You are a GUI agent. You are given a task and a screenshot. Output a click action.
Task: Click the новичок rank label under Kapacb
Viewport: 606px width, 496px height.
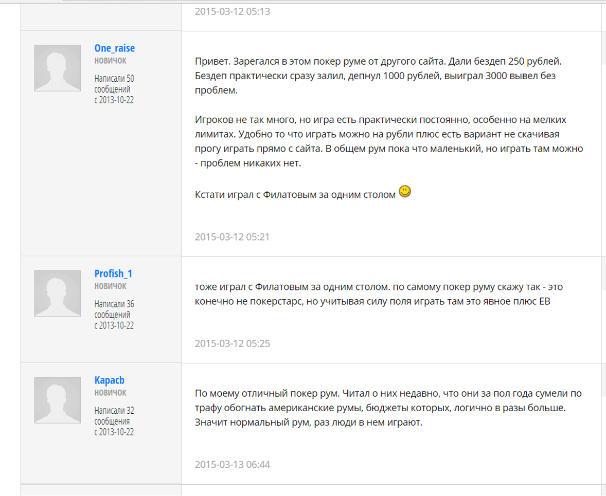tap(110, 393)
